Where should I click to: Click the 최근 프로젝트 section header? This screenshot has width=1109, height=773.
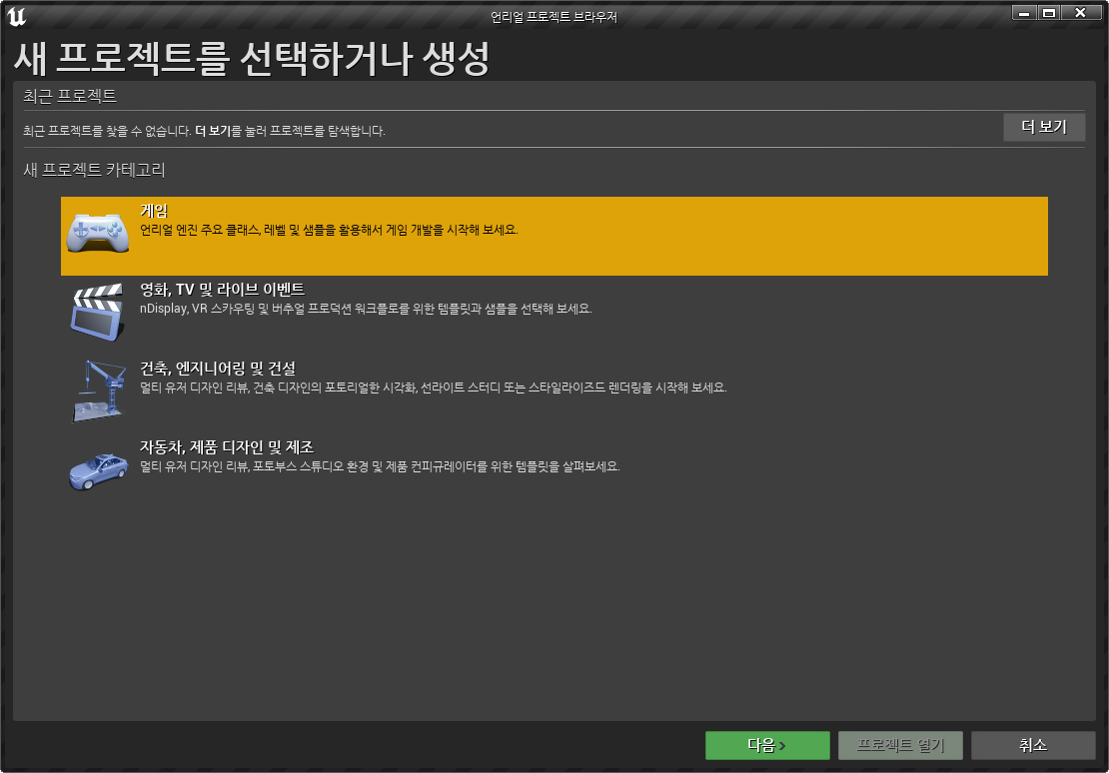point(69,96)
